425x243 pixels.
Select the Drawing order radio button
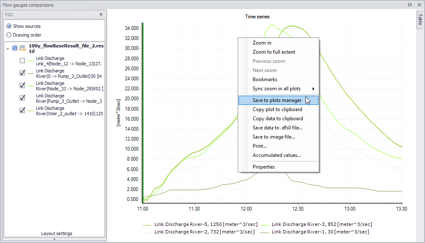coord(9,35)
